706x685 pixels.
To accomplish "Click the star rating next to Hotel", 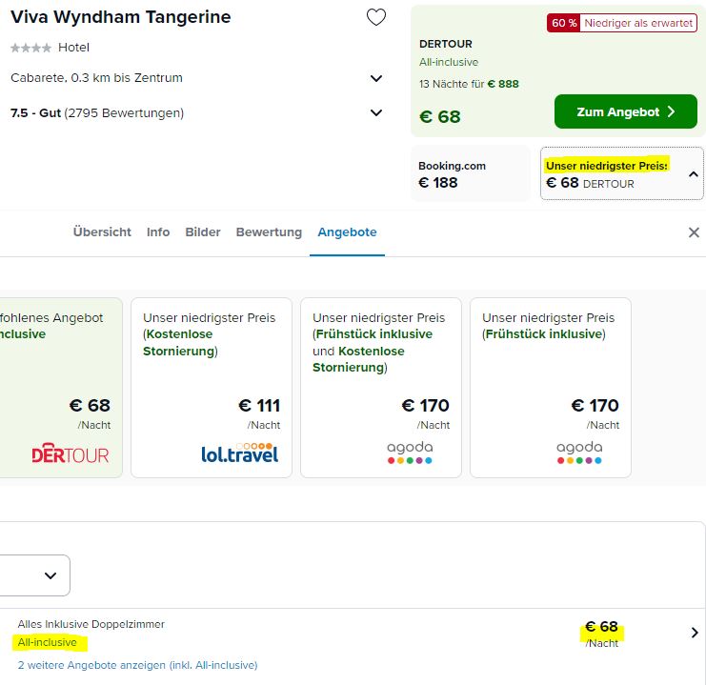I will (31, 48).
